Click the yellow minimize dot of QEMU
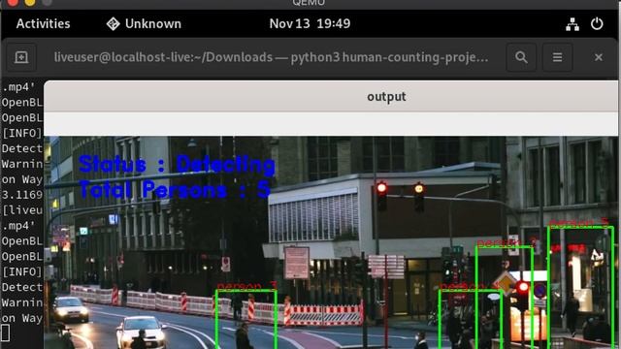621x349 pixels. click(30, 2)
